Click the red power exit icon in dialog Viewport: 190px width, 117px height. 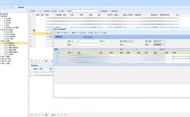(102, 33)
